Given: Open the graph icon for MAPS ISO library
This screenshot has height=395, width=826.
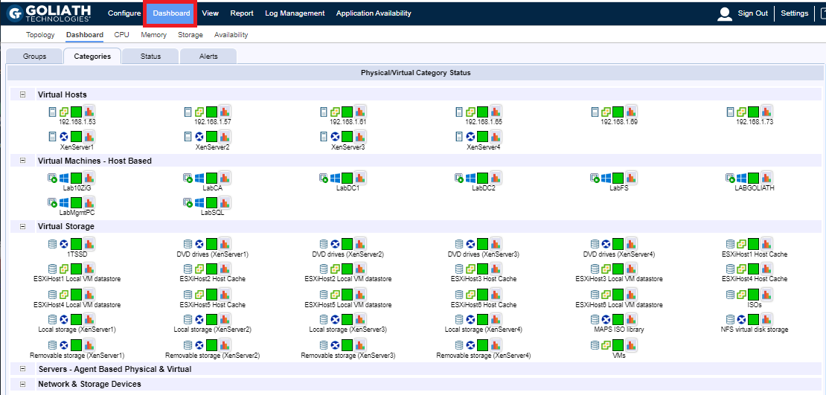Looking at the screenshot, I should pyautogui.click(x=631, y=319).
